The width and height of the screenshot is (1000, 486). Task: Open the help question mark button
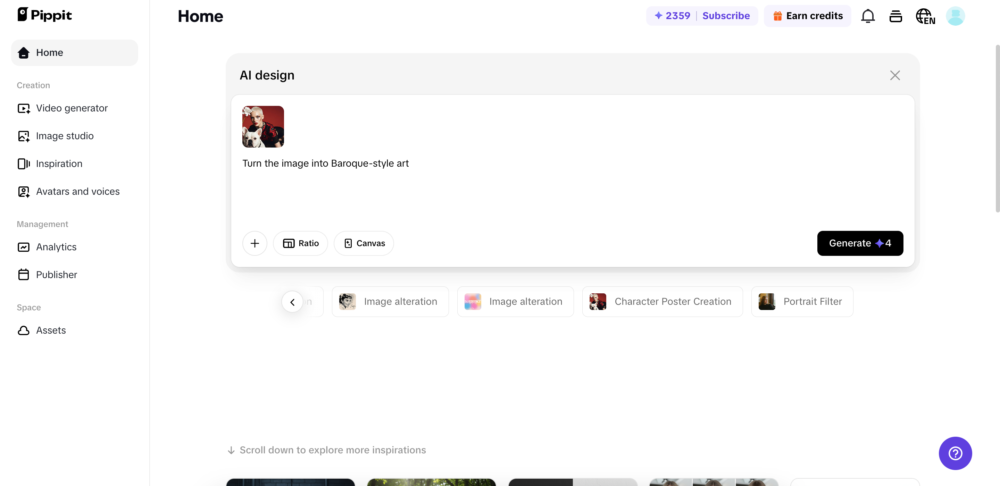click(955, 453)
